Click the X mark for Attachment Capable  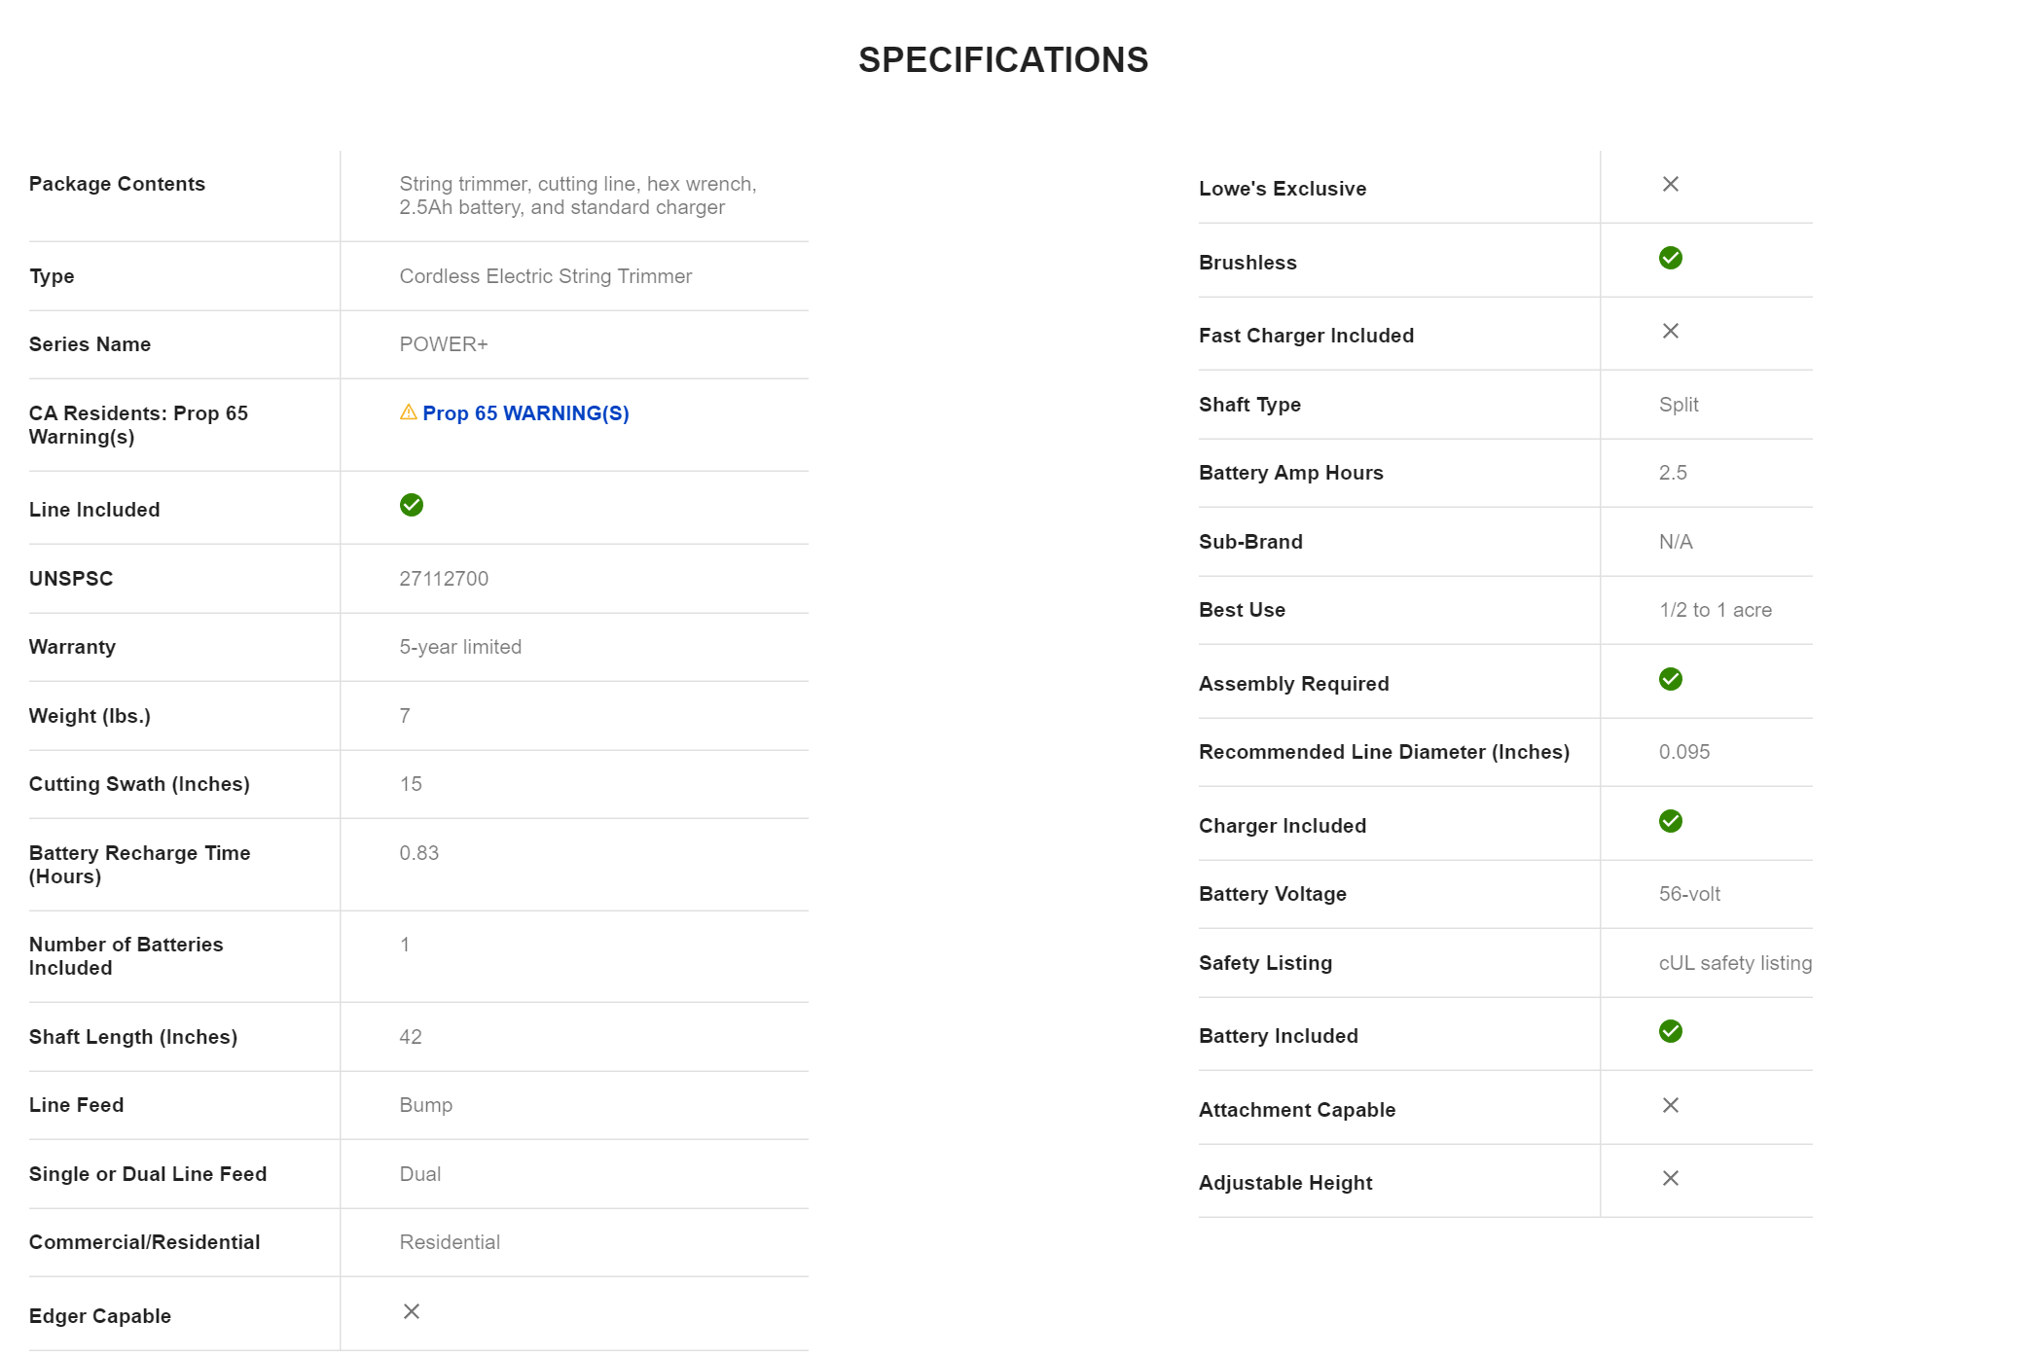pos(1670,1105)
